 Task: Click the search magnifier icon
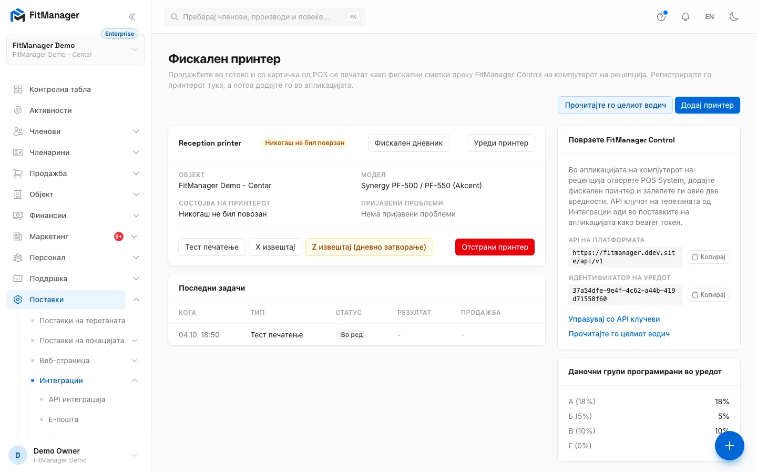pyautogui.click(x=175, y=17)
